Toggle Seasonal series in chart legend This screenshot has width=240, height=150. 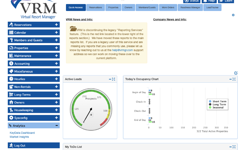pos(216,108)
